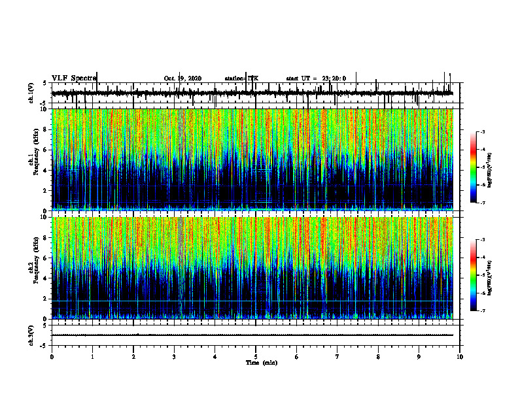This screenshot has height=400, width=518.
Task: Click the "9" tick on the time axis
Action: pos(419,357)
